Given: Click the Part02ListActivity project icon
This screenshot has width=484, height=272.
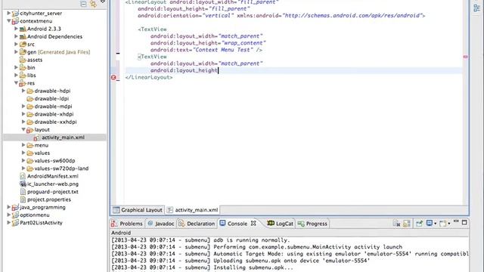Looking at the screenshot, I should 15,223.
